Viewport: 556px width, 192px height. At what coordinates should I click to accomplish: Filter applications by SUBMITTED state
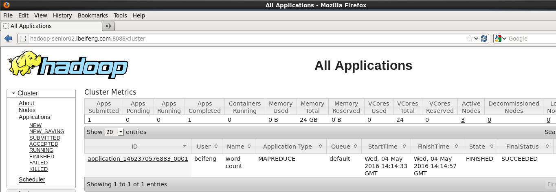[45, 138]
